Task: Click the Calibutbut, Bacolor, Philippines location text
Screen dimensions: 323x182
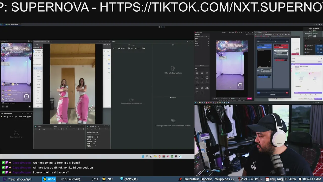Action: click(207, 179)
